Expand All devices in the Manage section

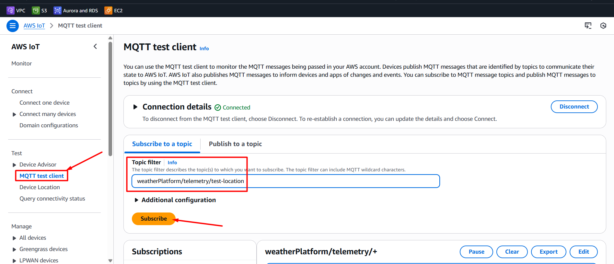pyautogui.click(x=14, y=238)
